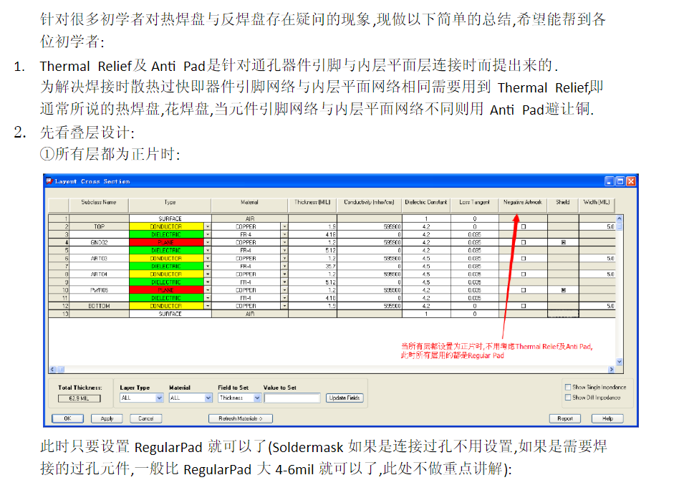Open the Report dialog
Image resolution: width=684 pixels, height=480 pixels.
(x=564, y=418)
